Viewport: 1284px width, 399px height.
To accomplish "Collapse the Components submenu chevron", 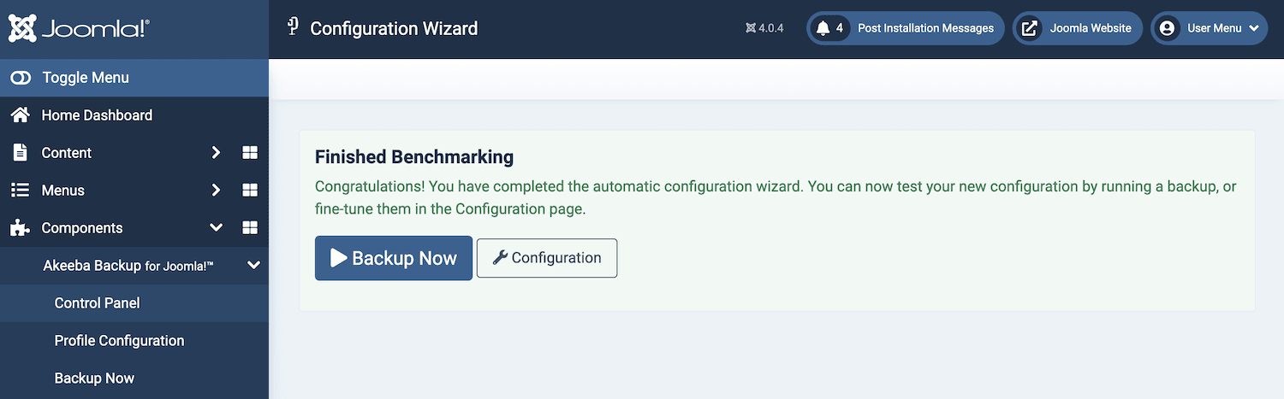I will tap(216, 228).
